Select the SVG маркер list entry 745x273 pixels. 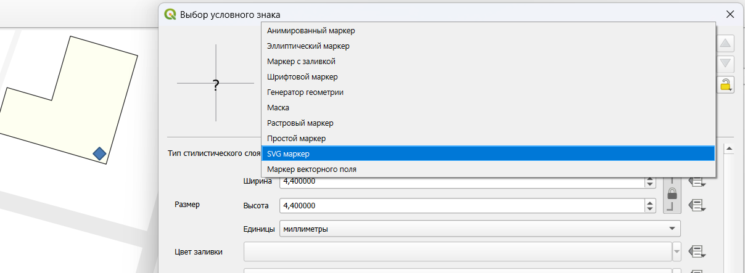click(x=488, y=153)
